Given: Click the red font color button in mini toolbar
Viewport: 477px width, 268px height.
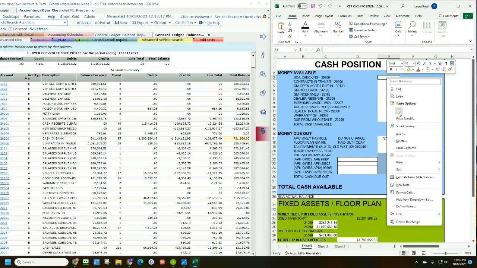Looking at the screenshot, I should pyautogui.click(x=418, y=70).
